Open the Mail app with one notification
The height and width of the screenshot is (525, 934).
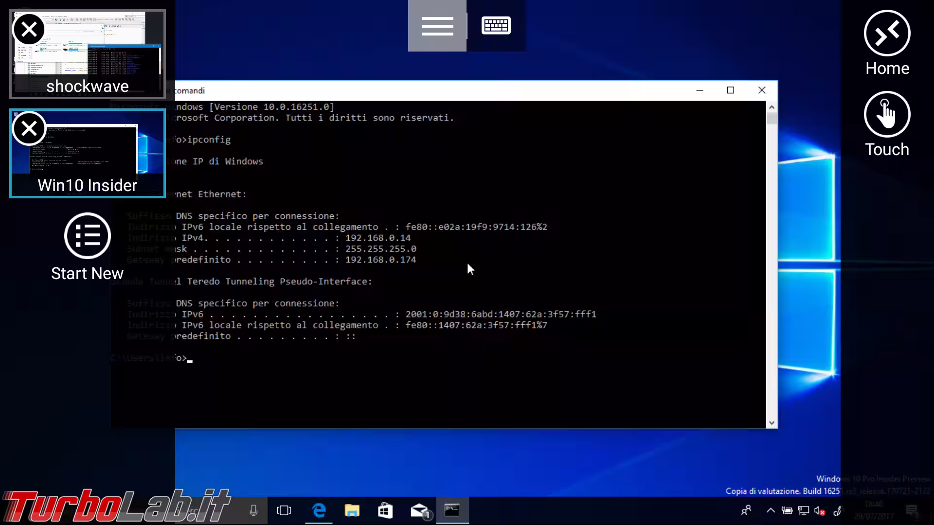coord(419,510)
